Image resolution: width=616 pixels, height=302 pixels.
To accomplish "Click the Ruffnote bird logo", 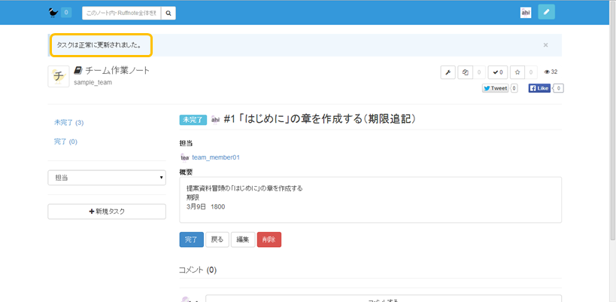I will (x=52, y=12).
